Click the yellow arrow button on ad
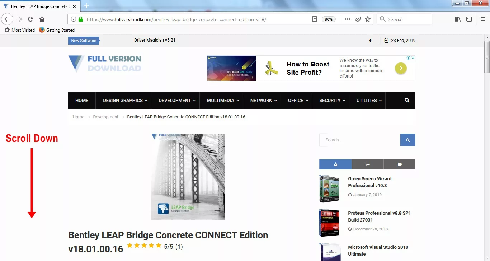 point(401,68)
